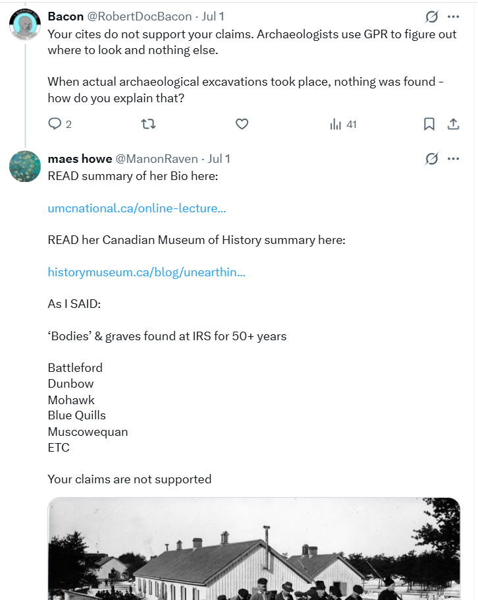Open Grok explain icon on Bacon's tweet
Image resolution: width=478 pixels, height=600 pixels.
tap(432, 16)
